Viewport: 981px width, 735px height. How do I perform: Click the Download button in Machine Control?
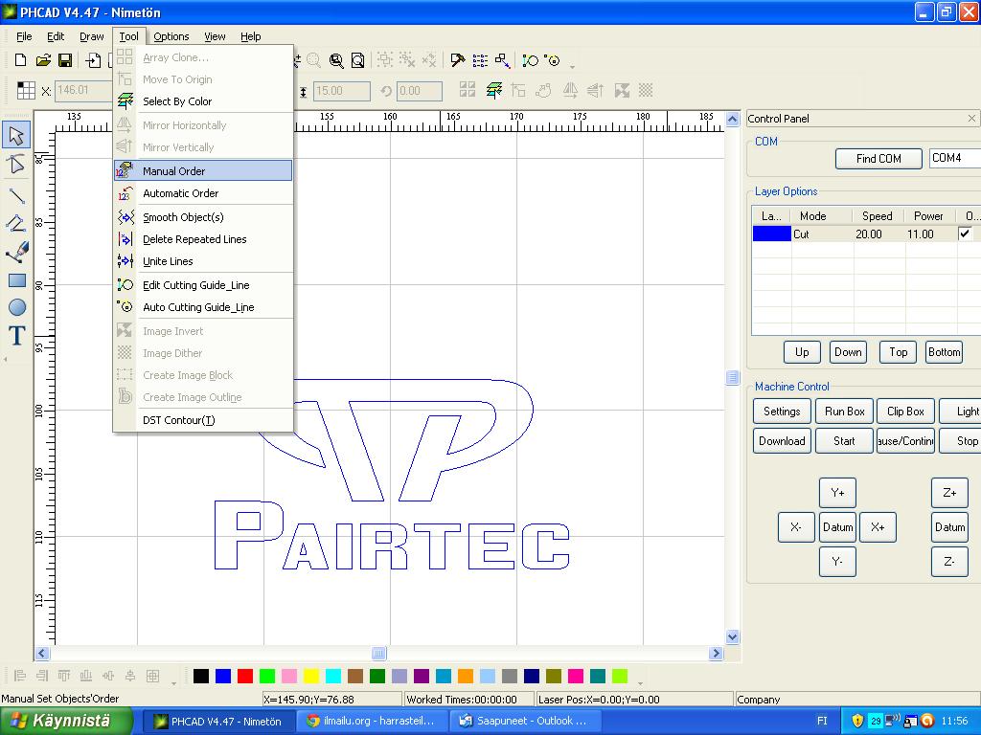782,441
